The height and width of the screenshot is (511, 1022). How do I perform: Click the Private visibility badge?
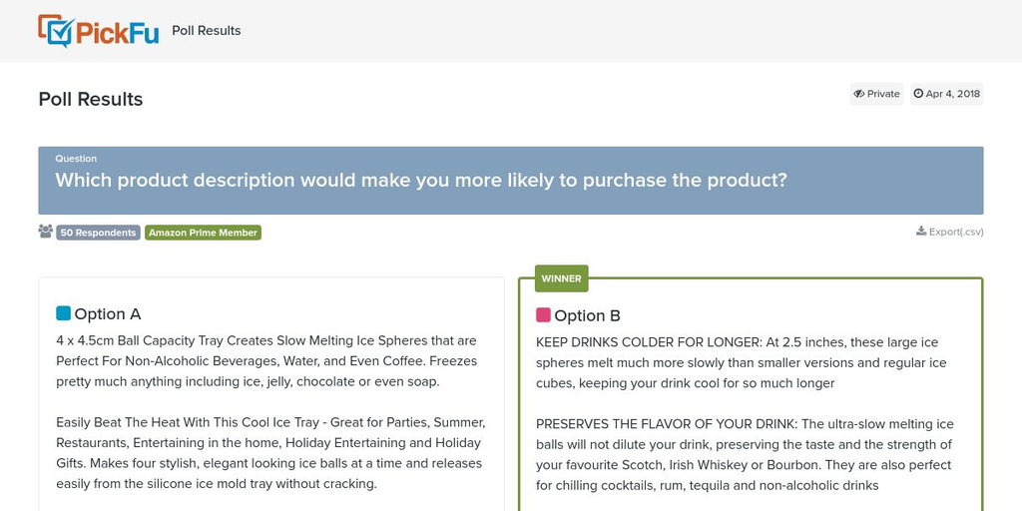[876, 94]
